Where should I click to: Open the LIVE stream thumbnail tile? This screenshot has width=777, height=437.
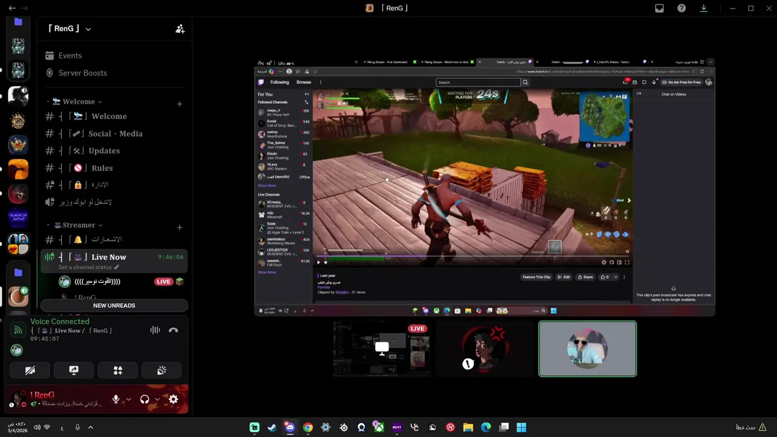point(381,349)
